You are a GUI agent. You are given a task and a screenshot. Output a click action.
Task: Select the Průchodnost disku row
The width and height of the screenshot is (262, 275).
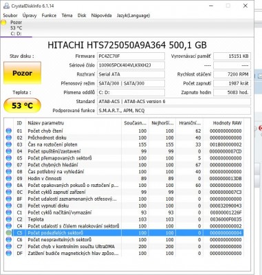point(124,137)
